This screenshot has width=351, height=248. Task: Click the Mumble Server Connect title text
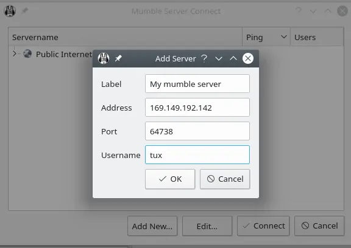pyautogui.click(x=176, y=11)
